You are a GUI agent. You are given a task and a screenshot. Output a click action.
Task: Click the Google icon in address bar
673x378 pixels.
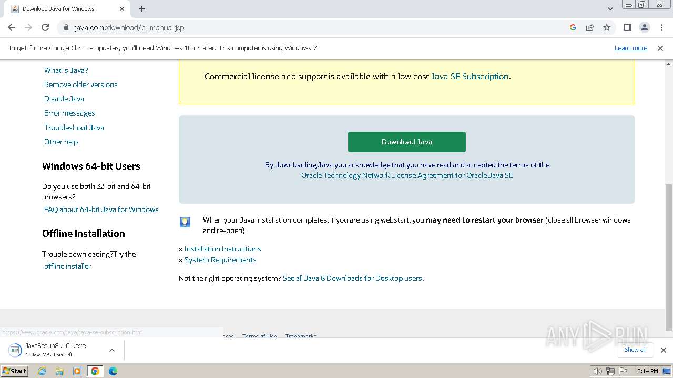573,27
